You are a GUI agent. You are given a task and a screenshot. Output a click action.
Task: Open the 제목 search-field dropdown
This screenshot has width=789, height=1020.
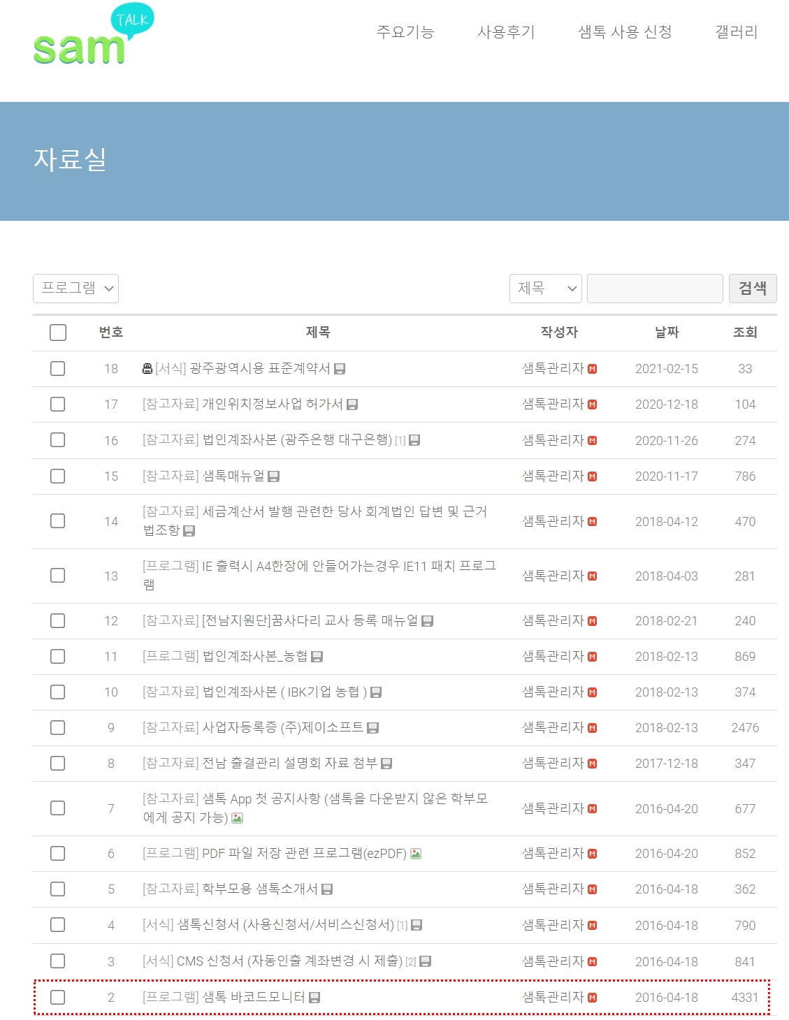[546, 289]
